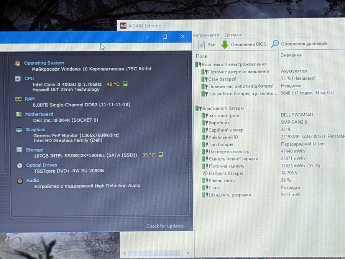
Task: Click the Check for updates... link
Action: pyautogui.click(x=166, y=226)
